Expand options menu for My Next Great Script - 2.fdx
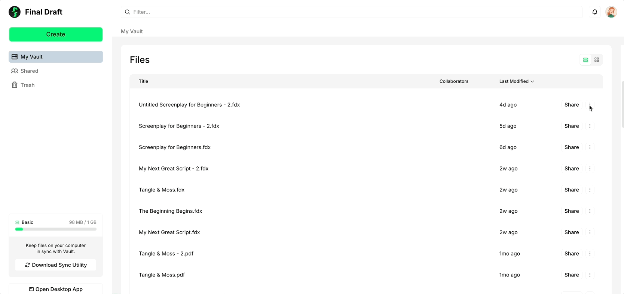Image resolution: width=624 pixels, height=294 pixels. pos(590,169)
